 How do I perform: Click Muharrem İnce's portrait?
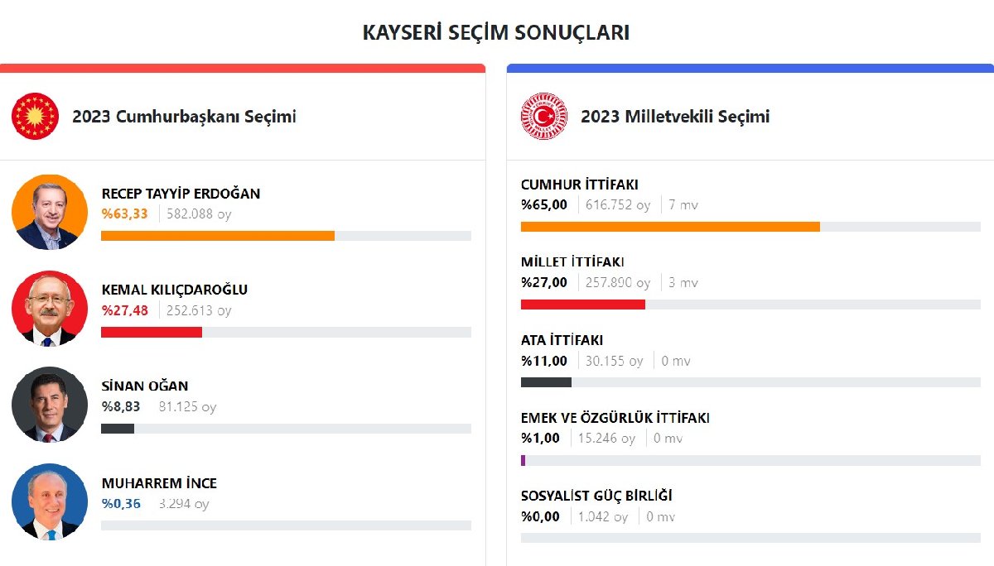pos(50,502)
